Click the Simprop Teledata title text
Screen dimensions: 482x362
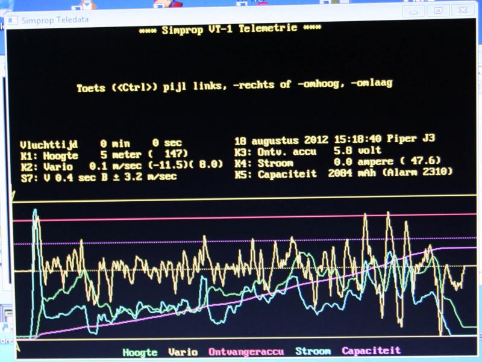click(x=55, y=20)
